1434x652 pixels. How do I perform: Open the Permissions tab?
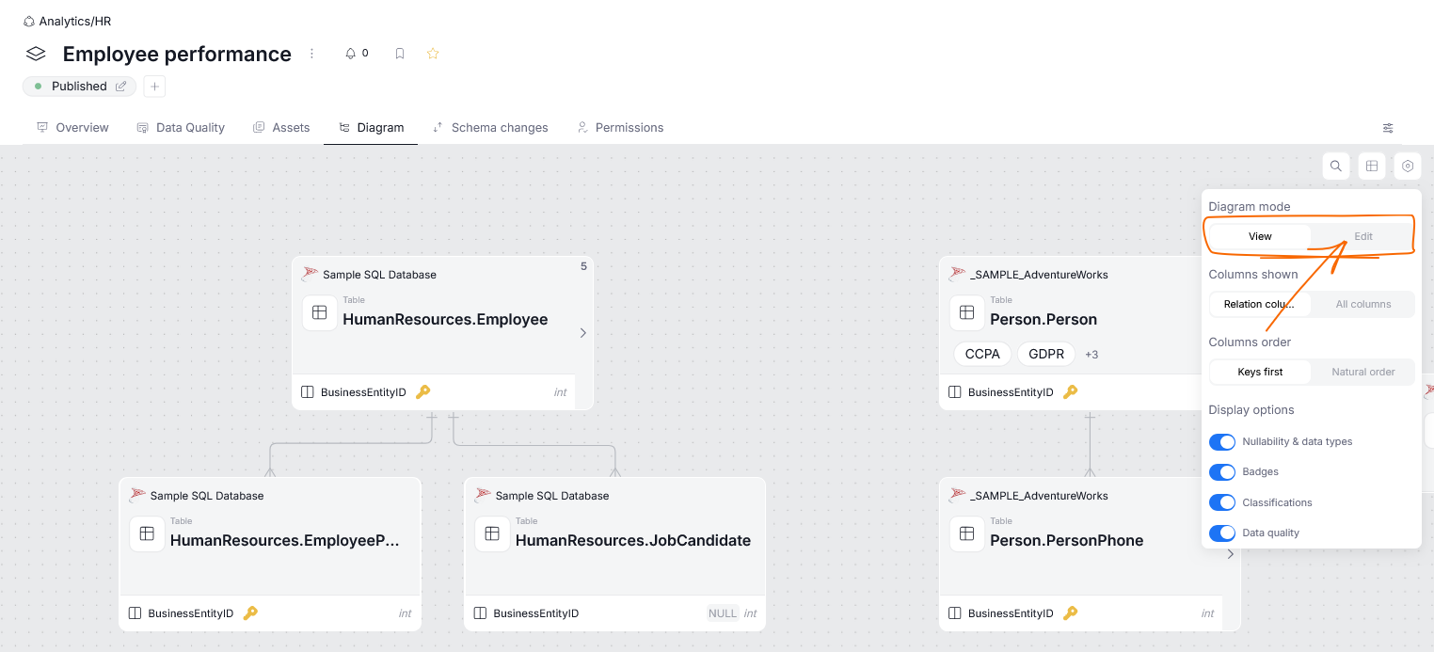click(620, 128)
